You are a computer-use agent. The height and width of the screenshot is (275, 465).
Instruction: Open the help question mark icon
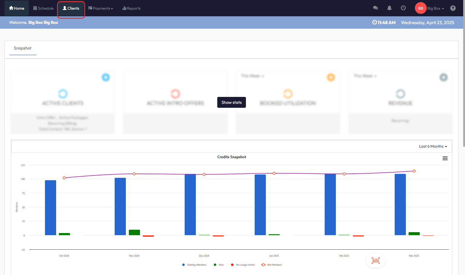pyautogui.click(x=453, y=8)
